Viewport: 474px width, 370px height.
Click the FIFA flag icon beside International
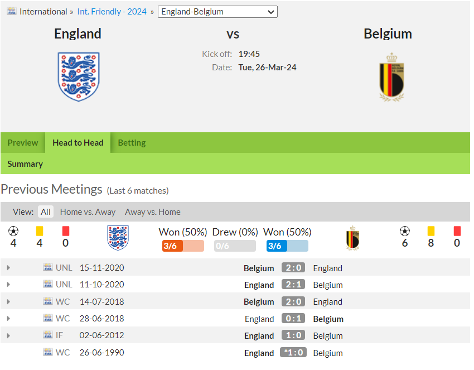pyautogui.click(x=12, y=12)
